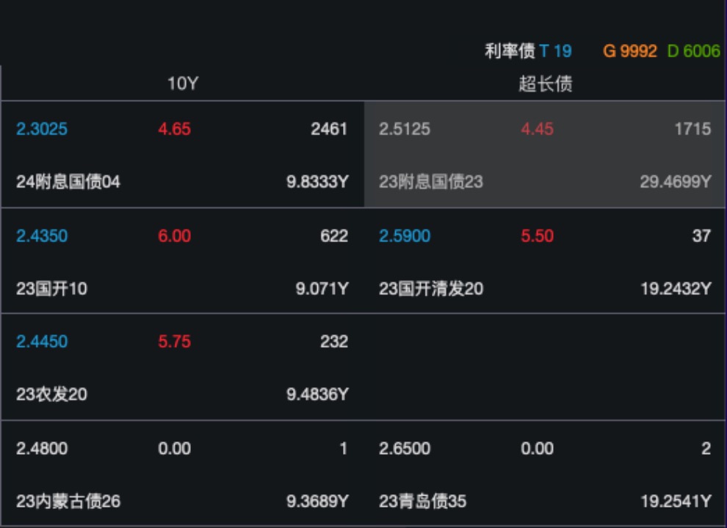Select the highlighted 23附息国债23 bond
This screenshot has width=727, height=528.
[431, 182]
